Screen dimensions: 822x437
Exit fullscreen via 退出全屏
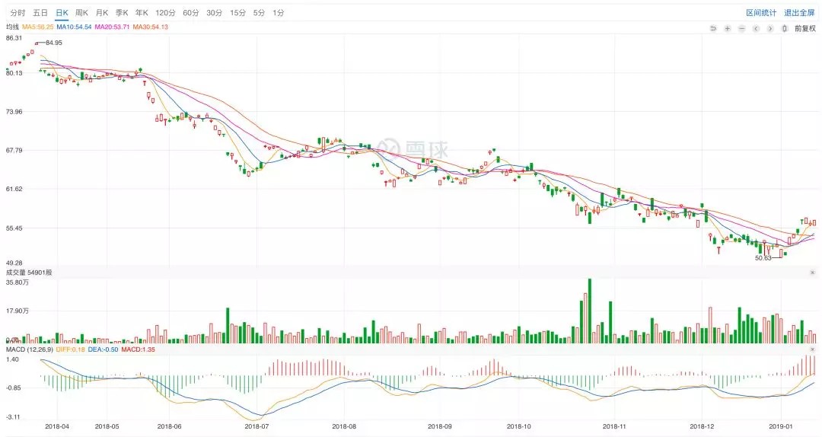click(799, 13)
